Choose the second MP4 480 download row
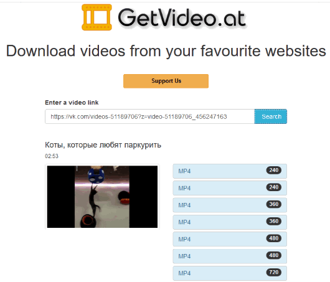 point(230,256)
